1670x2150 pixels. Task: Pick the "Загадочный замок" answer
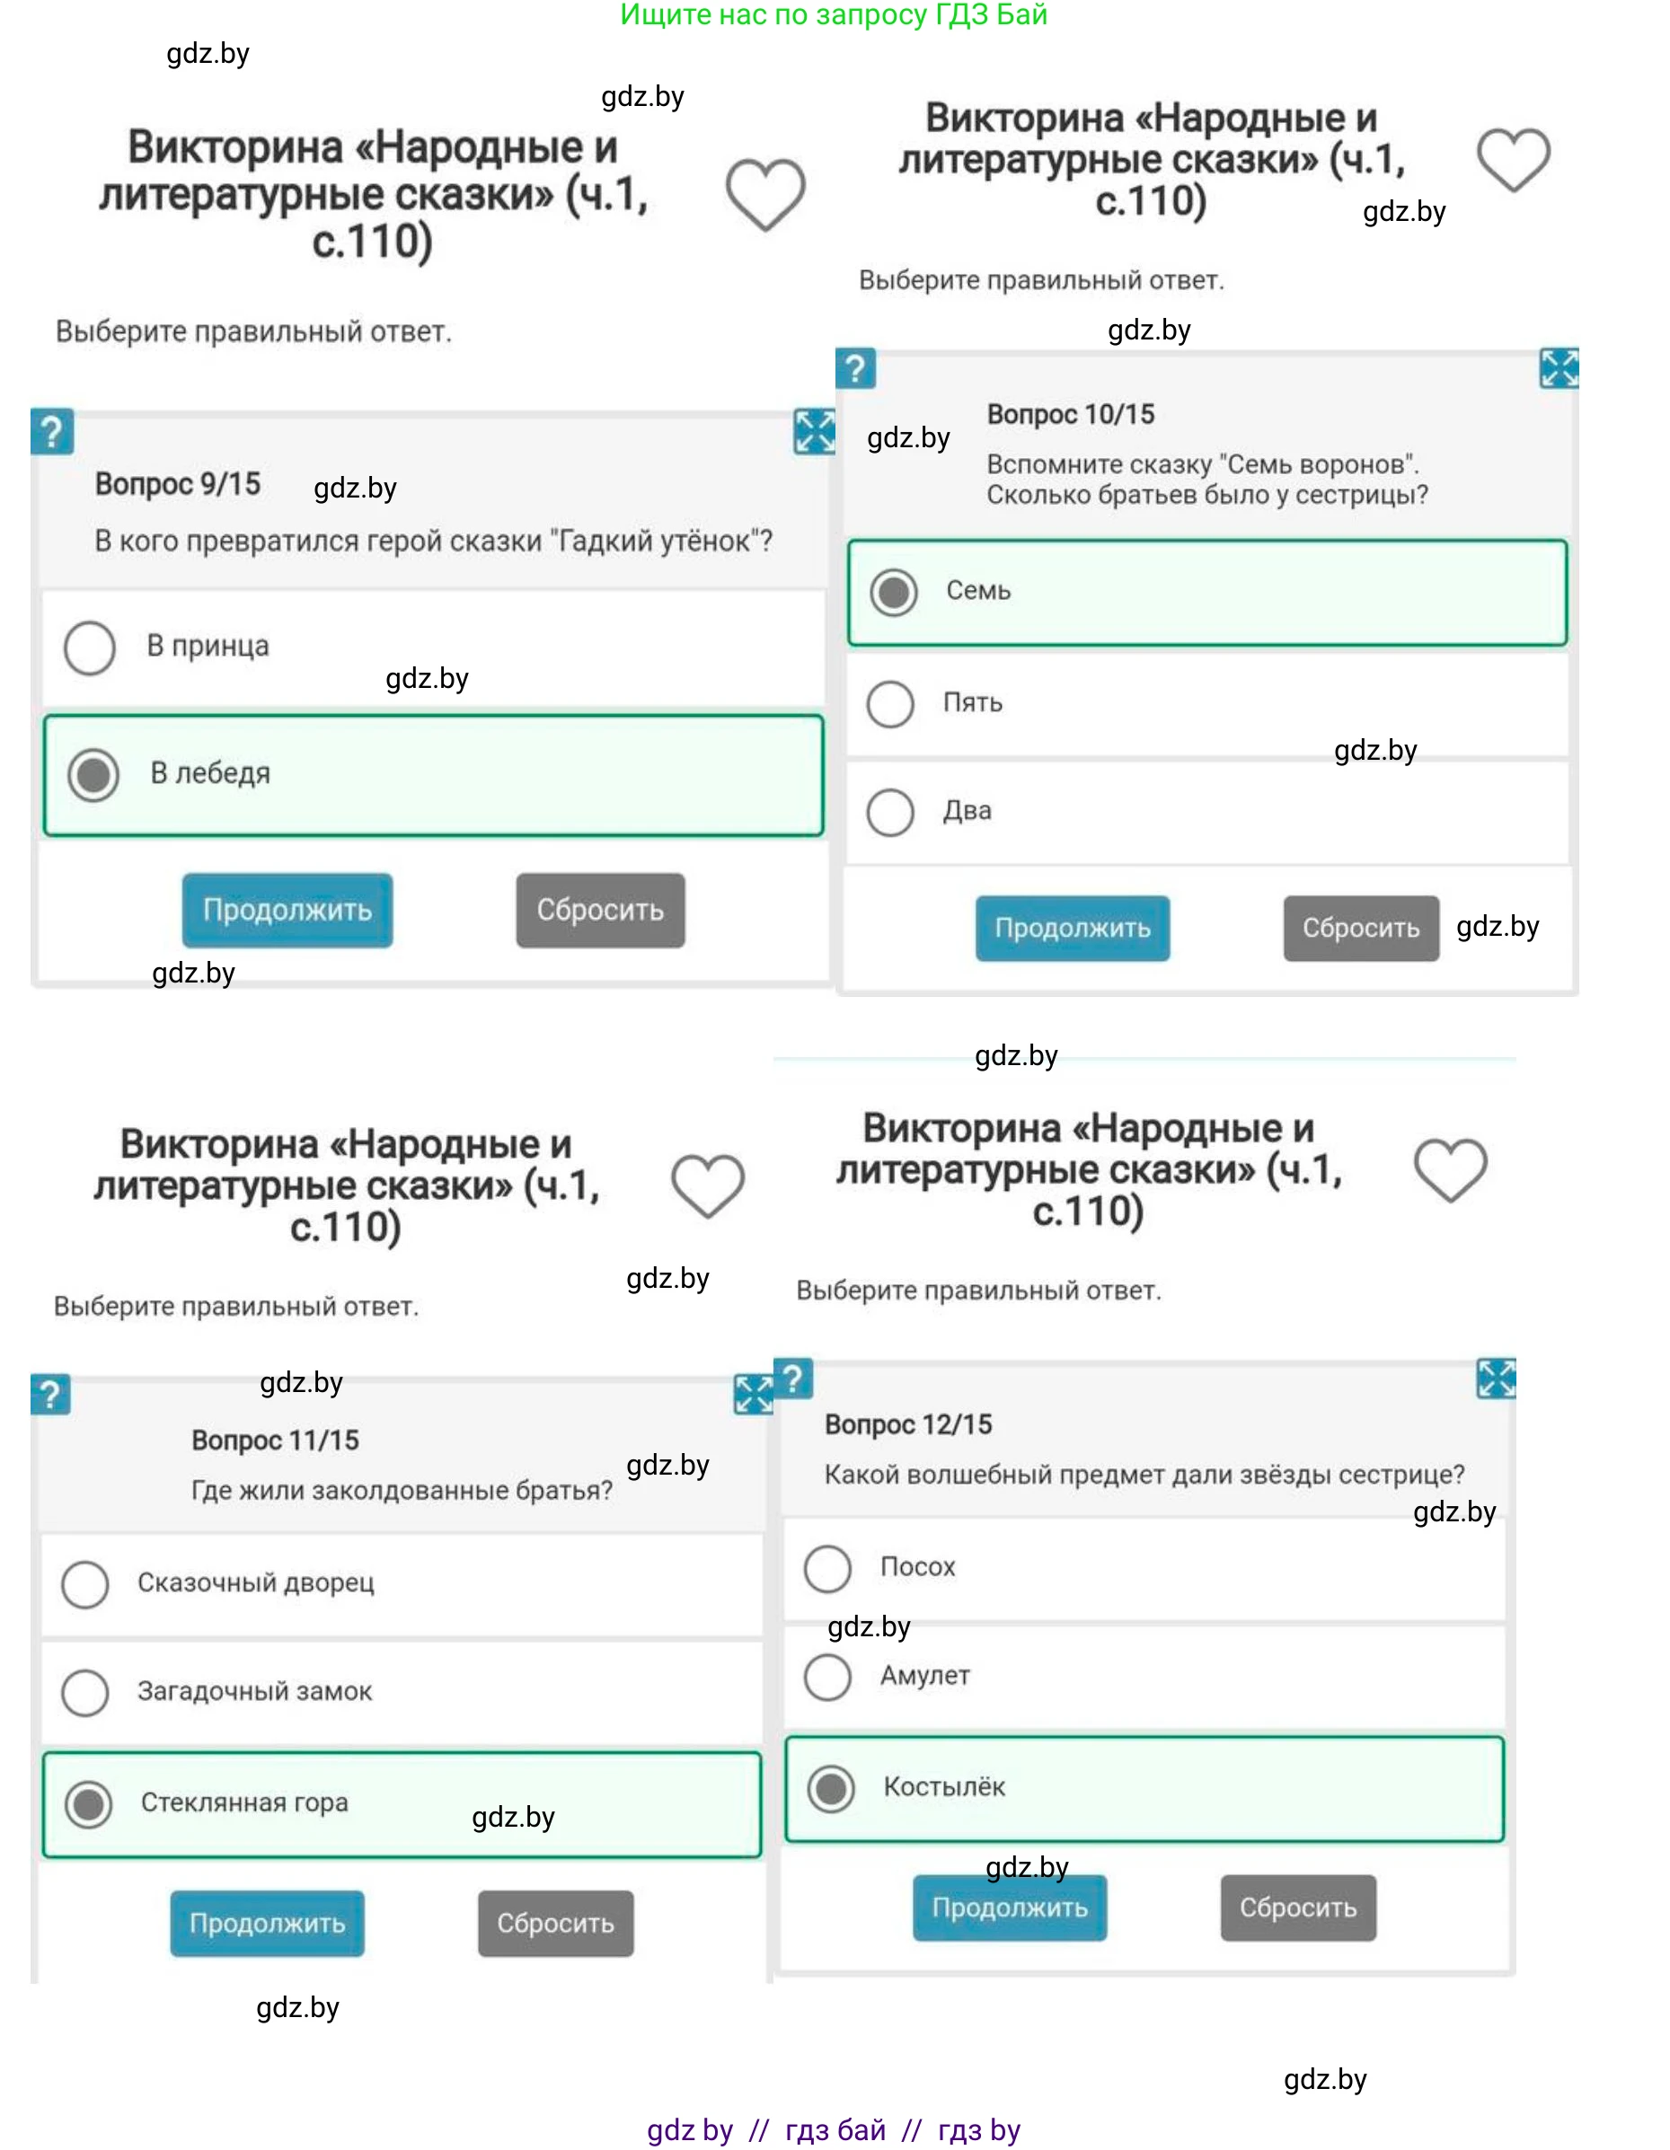tap(85, 1692)
